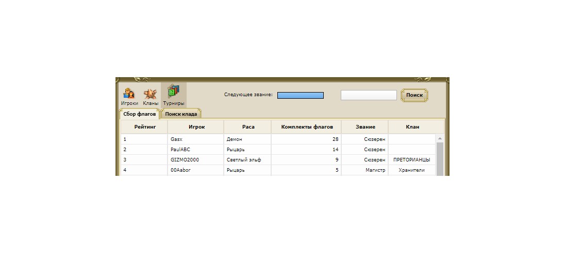565x253 pixels.
Task: Sort table by Рейтинг column header
Action: point(144,127)
